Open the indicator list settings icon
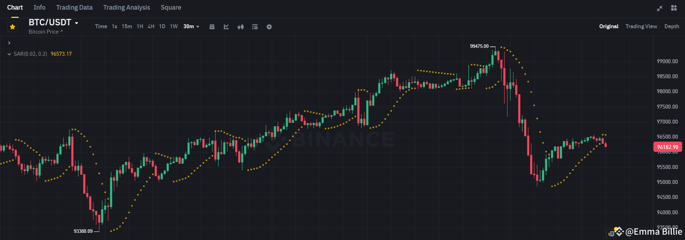The width and height of the screenshot is (685, 240). coord(255,26)
